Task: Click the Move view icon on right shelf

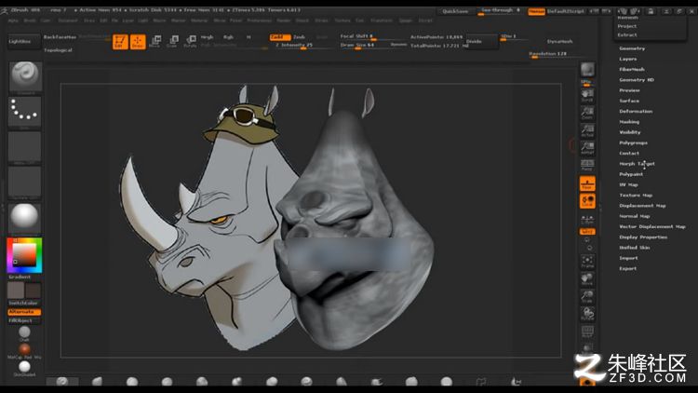Action: [587, 279]
